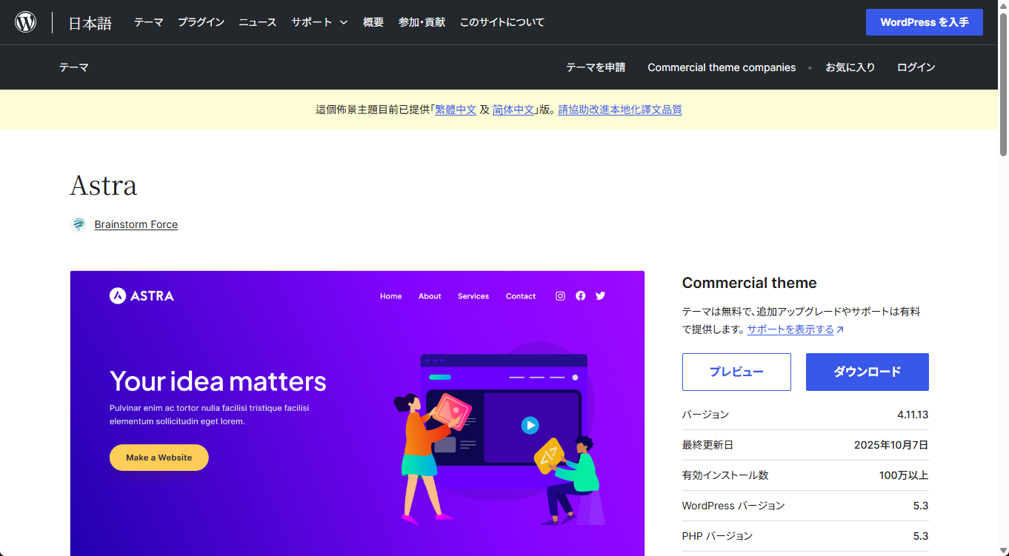Click the Astra logo in theme preview
This screenshot has height=556, width=1009.
141,296
